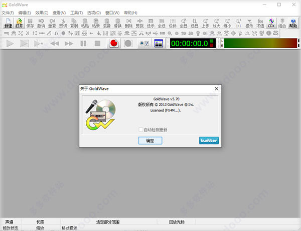Viewport: 301px width, 231px height.
Task: Click the red Record button
Action: (x=114, y=43)
